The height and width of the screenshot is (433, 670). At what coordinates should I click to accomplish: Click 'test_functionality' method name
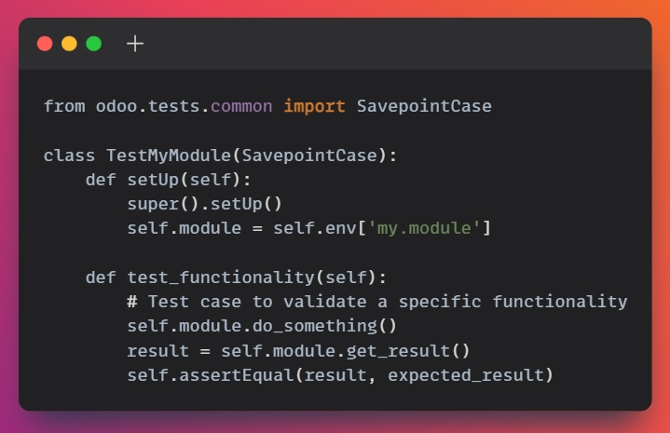pos(221,277)
